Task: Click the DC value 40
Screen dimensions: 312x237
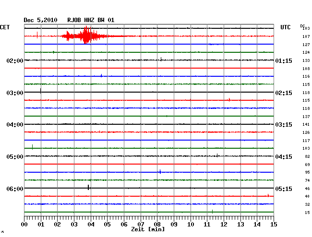Action: coord(307,196)
